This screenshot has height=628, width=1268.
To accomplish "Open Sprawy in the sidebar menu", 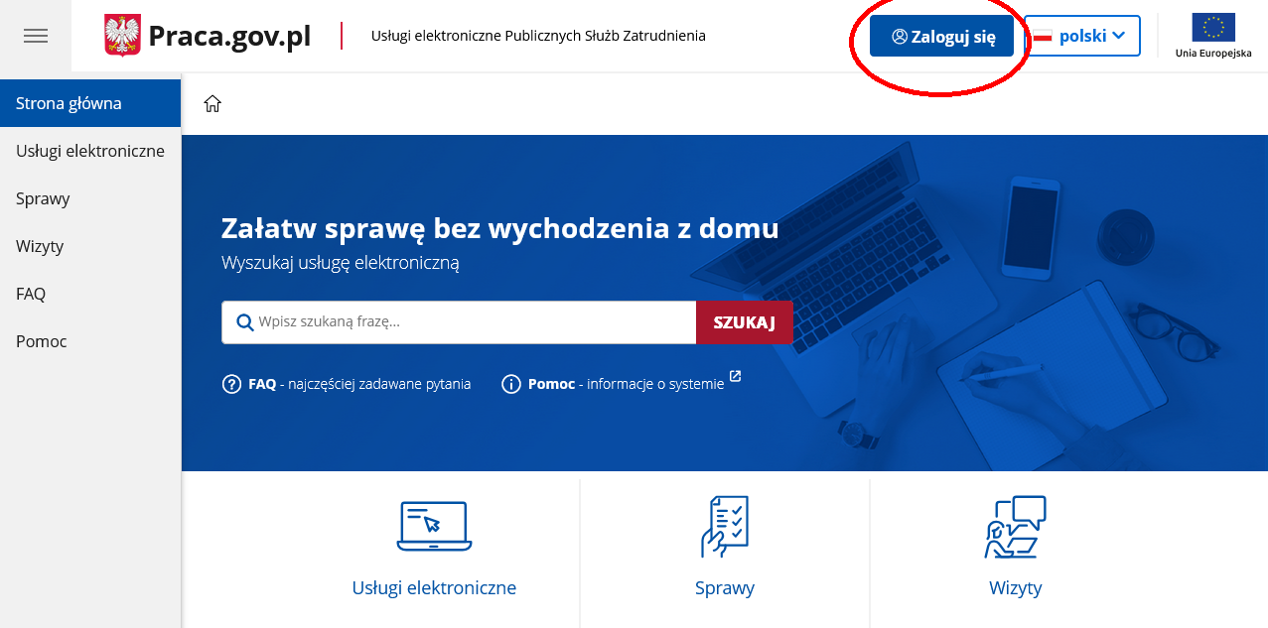I will tap(43, 198).
